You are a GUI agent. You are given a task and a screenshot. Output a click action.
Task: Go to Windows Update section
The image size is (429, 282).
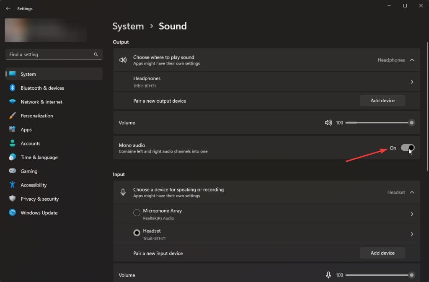(x=39, y=213)
